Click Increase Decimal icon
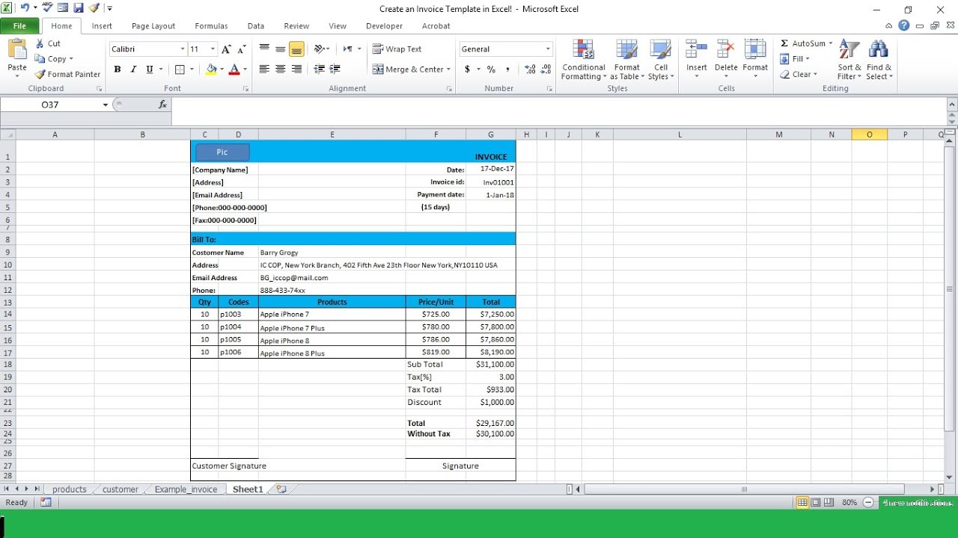 coord(530,69)
